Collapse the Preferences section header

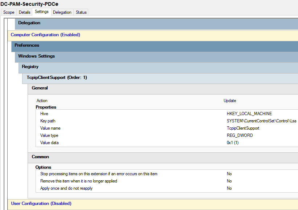tap(27, 46)
